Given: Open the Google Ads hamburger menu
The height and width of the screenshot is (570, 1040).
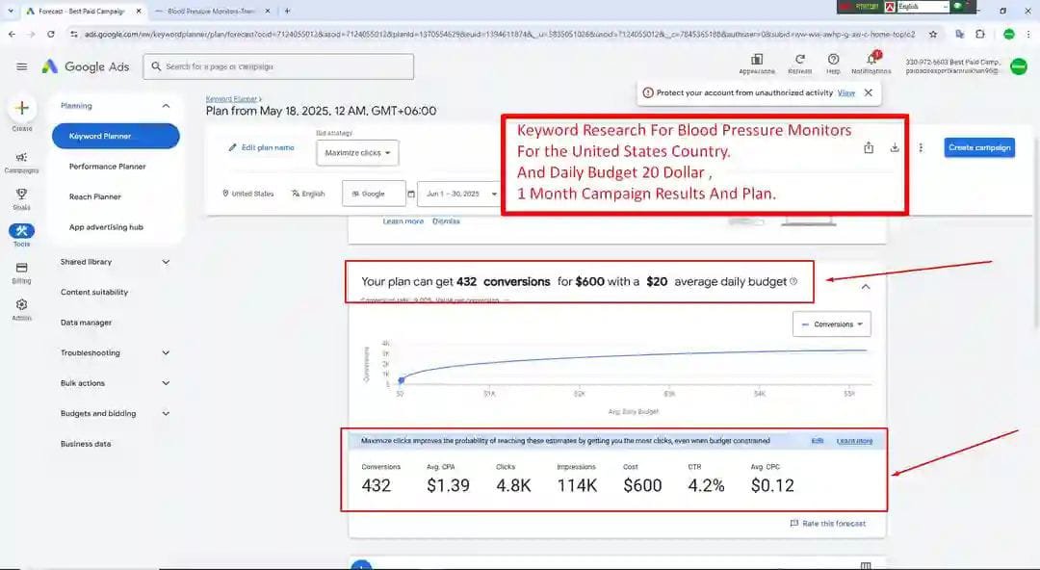Looking at the screenshot, I should [21, 66].
